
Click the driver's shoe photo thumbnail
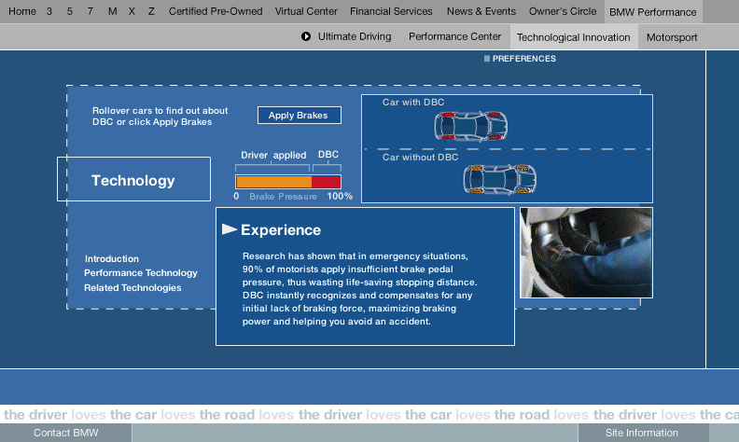[x=586, y=253]
